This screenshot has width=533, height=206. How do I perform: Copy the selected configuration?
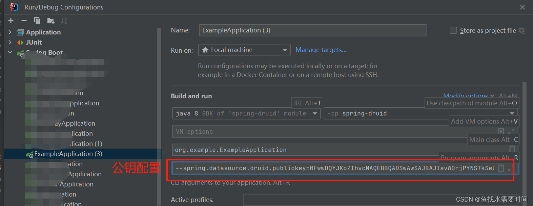click(37, 21)
